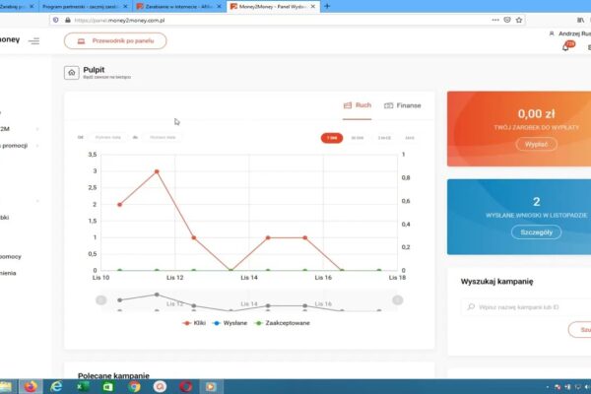The height and width of the screenshot is (394, 591).
Task: Open Excel from the taskbar
Action: click(x=82, y=386)
